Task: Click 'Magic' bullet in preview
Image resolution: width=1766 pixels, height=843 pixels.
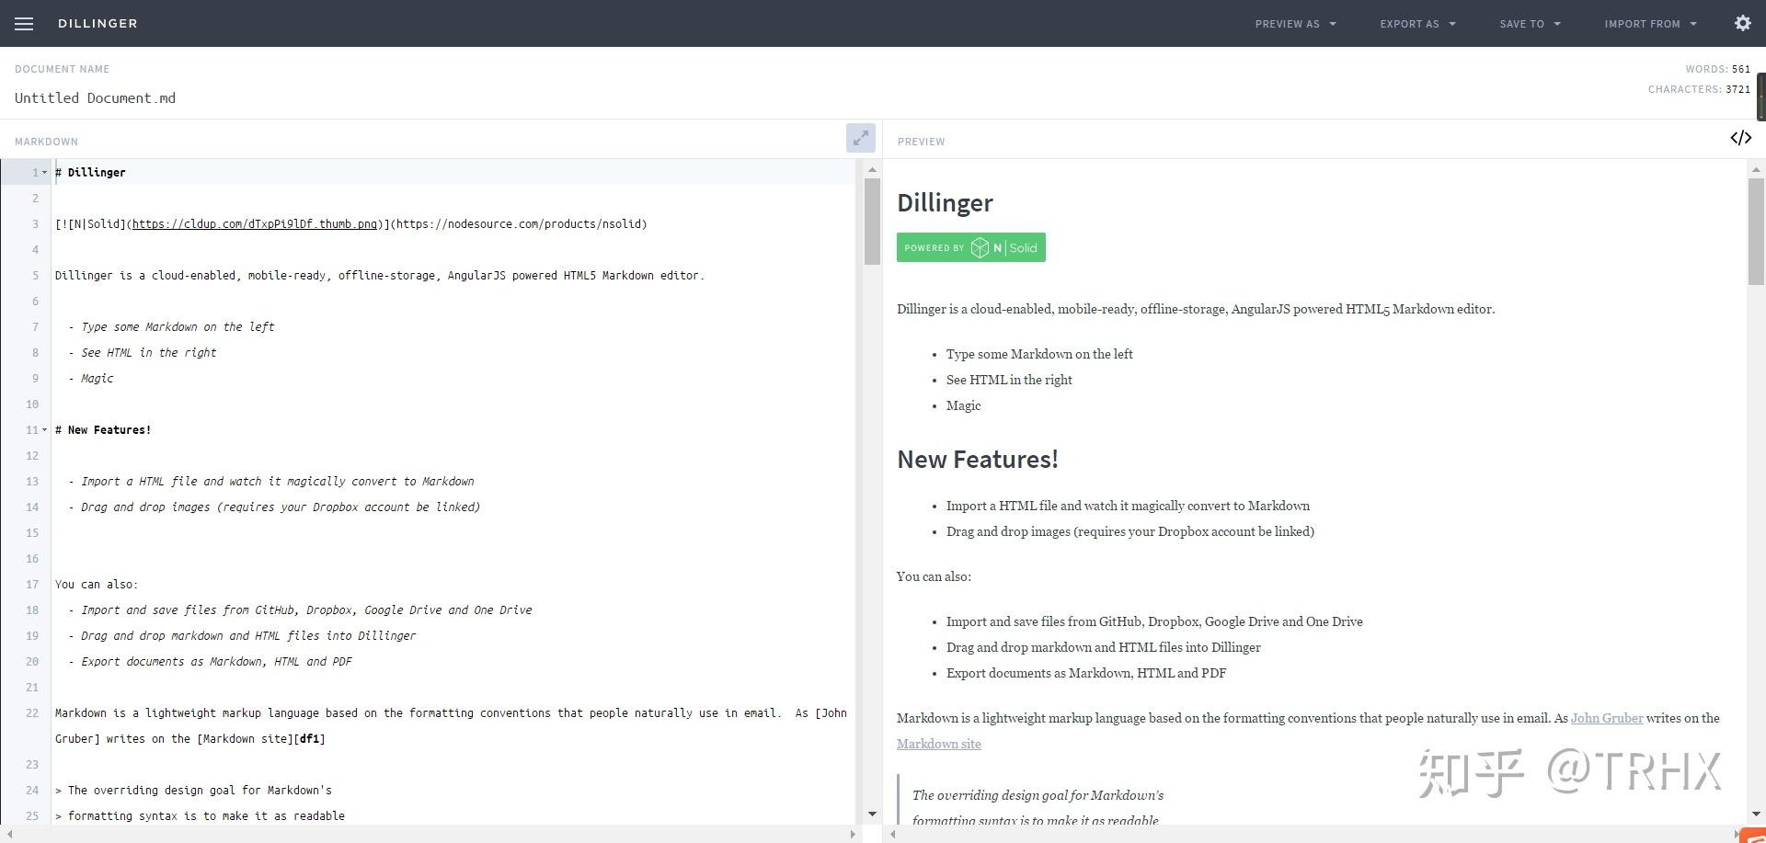Action: [x=963, y=406]
